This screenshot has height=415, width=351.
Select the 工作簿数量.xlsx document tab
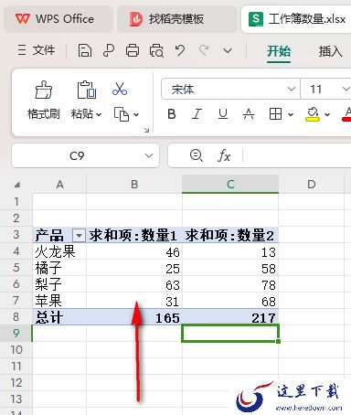tap(297, 19)
